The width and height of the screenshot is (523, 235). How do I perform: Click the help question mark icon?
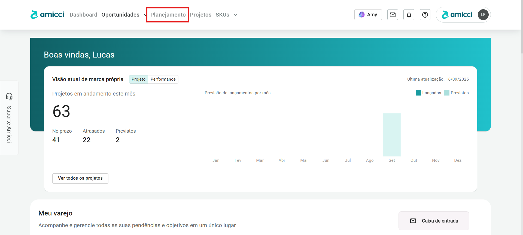pos(425,15)
